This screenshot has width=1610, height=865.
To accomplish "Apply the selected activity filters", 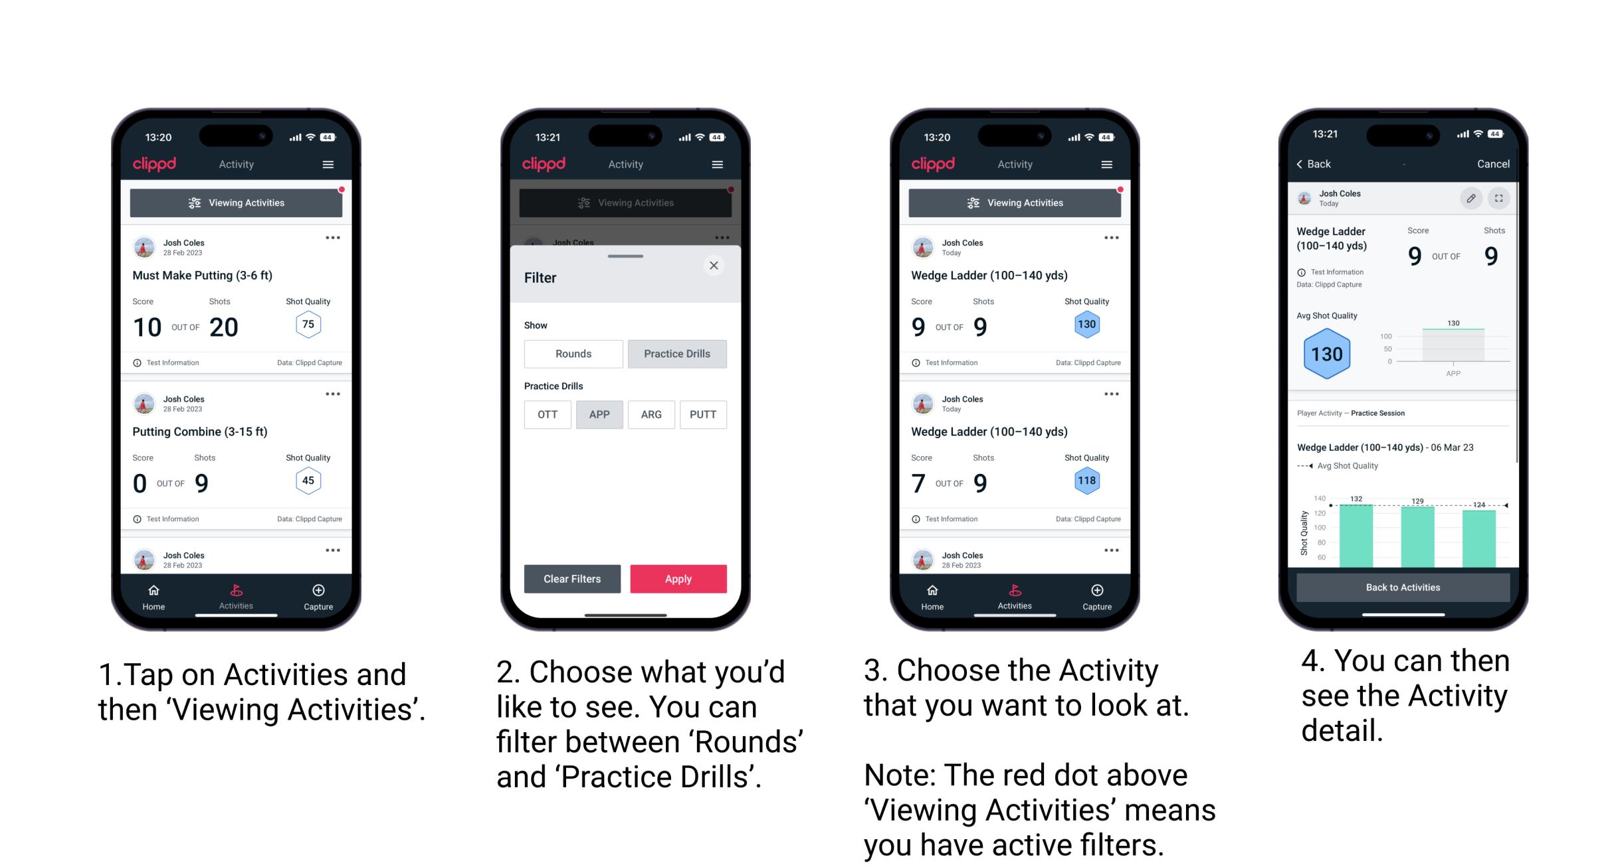I will click(x=678, y=578).
